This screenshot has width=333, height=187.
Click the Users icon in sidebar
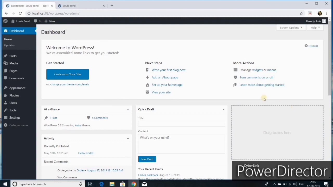point(5,103)
